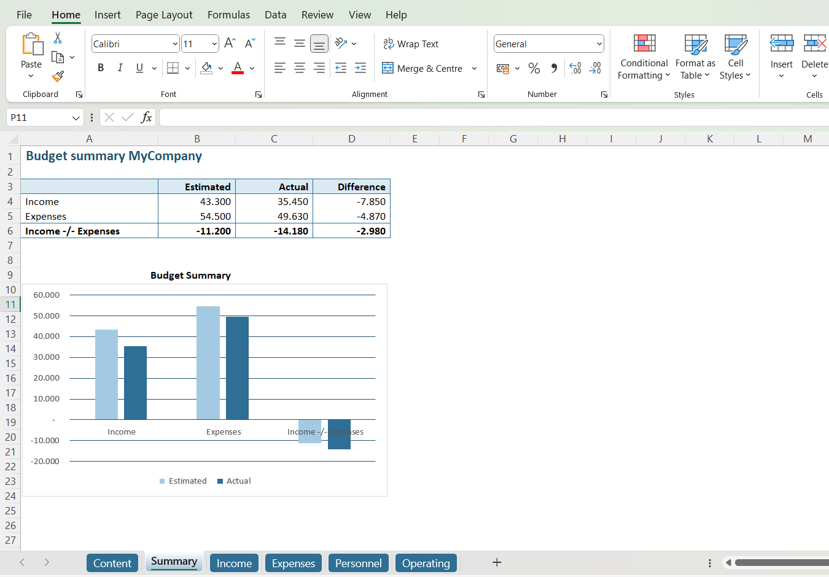Screen dimensions: 829x577
Task: Go to the Personnel sheet tab
Action: click(359, 563)
